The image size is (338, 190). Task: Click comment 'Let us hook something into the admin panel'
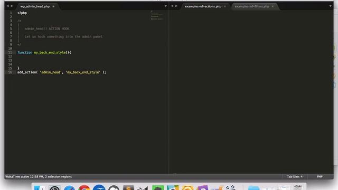click(x=63, y=36)
